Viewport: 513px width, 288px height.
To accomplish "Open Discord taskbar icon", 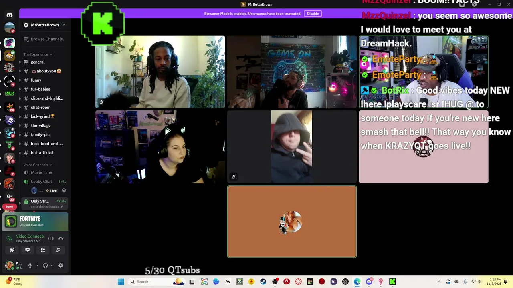I will (369, 282).
